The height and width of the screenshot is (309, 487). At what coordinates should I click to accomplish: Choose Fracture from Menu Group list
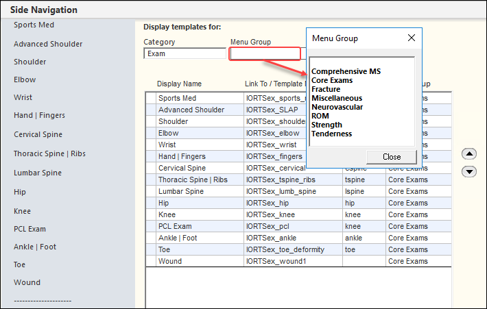pyautogui.click(x=326, y=89)
